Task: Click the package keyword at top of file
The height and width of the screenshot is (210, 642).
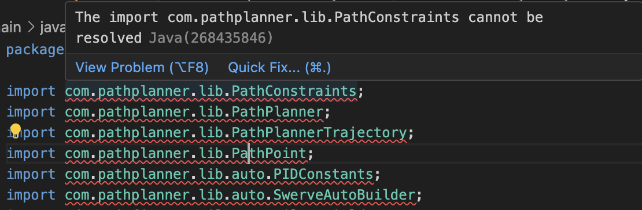Action: pyautogui.click(x=35, y=50)
